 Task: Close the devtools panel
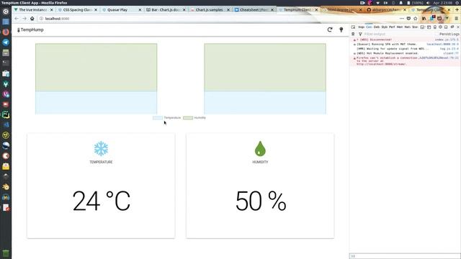pyautogui.click(x=458, y=27)
